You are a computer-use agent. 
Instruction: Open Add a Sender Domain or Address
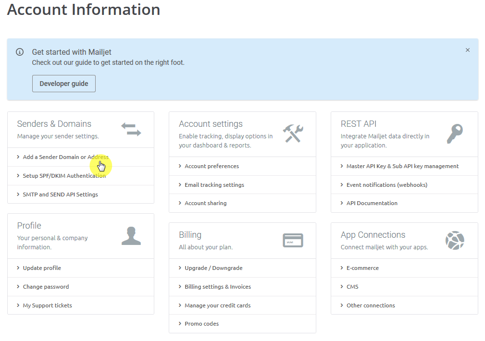click(x=65, y=157)
